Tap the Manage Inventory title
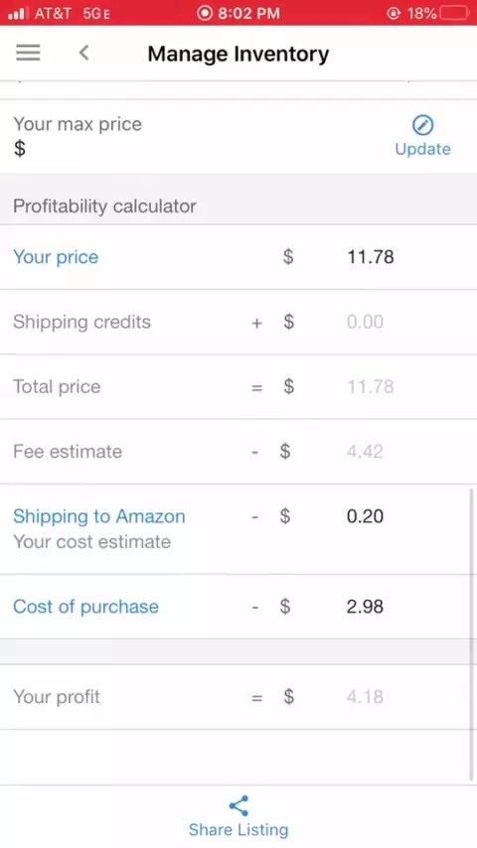 click(x=238, y=54)
